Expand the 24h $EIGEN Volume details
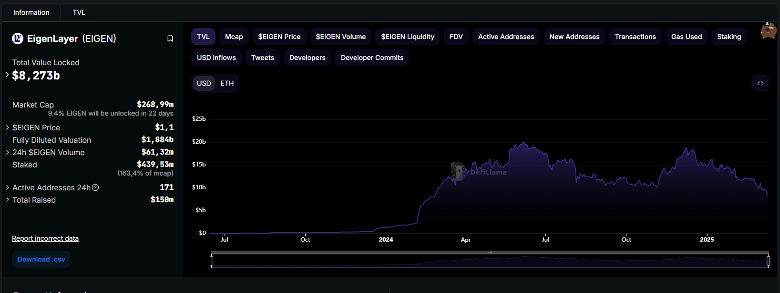This screenshot has height=293, width=780. [x=8, y=152]
